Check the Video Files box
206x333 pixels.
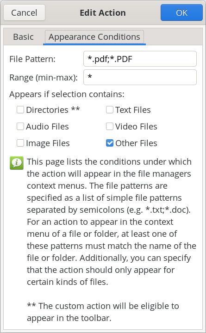tap(110, 126)
